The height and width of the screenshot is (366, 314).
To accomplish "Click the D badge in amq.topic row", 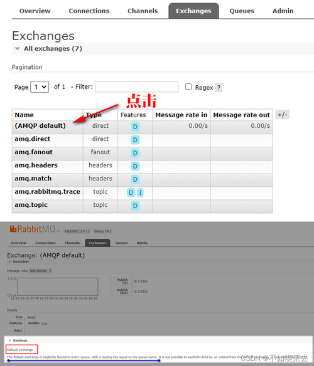I will (x=135, y=206).
